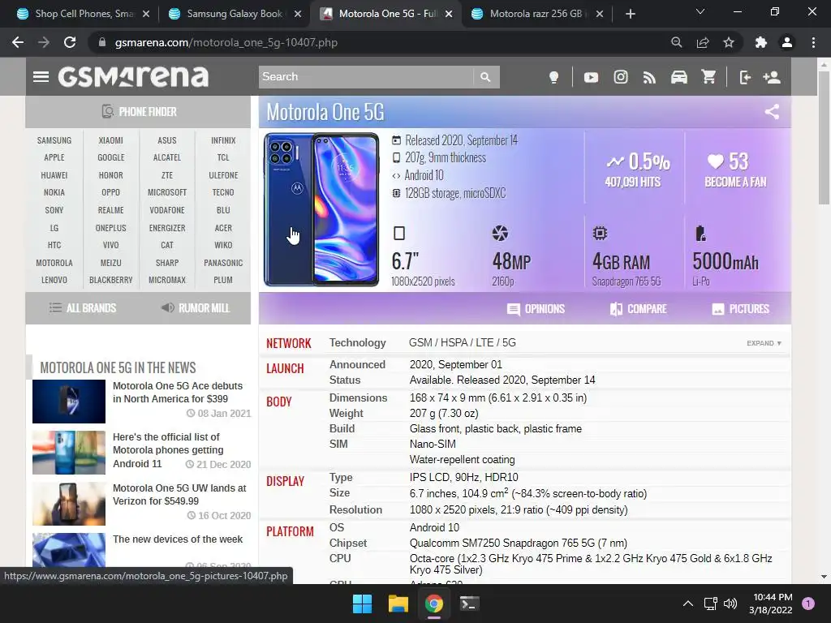Open the Pictures page
Image resolution: width=831 pixels, height=623 pixels.
pyautogui.click(x=740, y=309)
